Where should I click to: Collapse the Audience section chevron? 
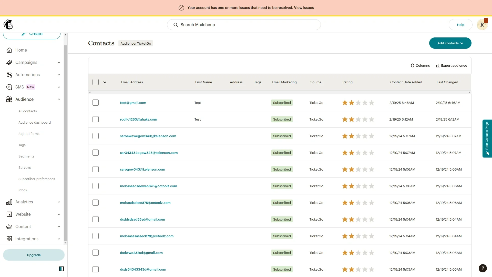59,99
